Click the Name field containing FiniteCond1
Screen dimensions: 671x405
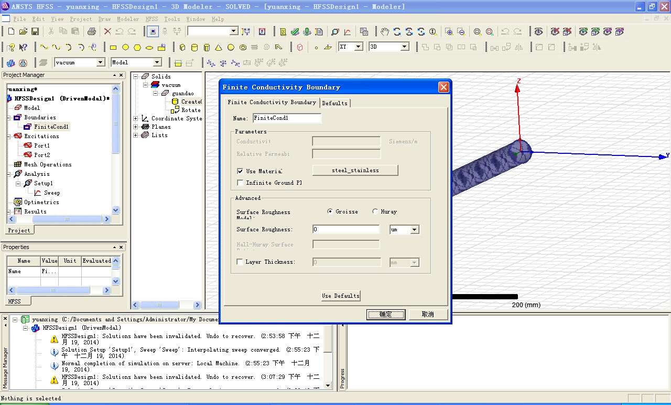click(x=287, y=118)
